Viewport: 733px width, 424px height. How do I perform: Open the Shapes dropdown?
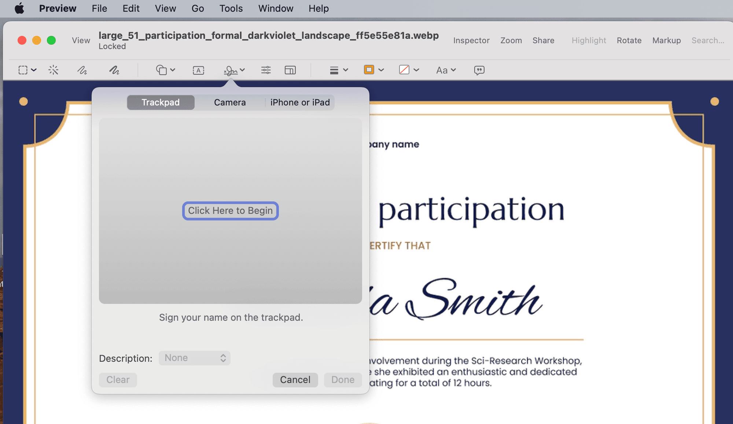point(165,70)
